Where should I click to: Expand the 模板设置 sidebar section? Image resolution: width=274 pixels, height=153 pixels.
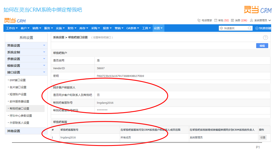point(26,66)
